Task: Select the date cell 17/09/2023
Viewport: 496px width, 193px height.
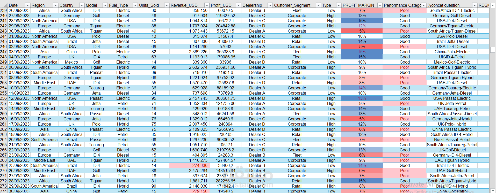Action: [19, 124]
